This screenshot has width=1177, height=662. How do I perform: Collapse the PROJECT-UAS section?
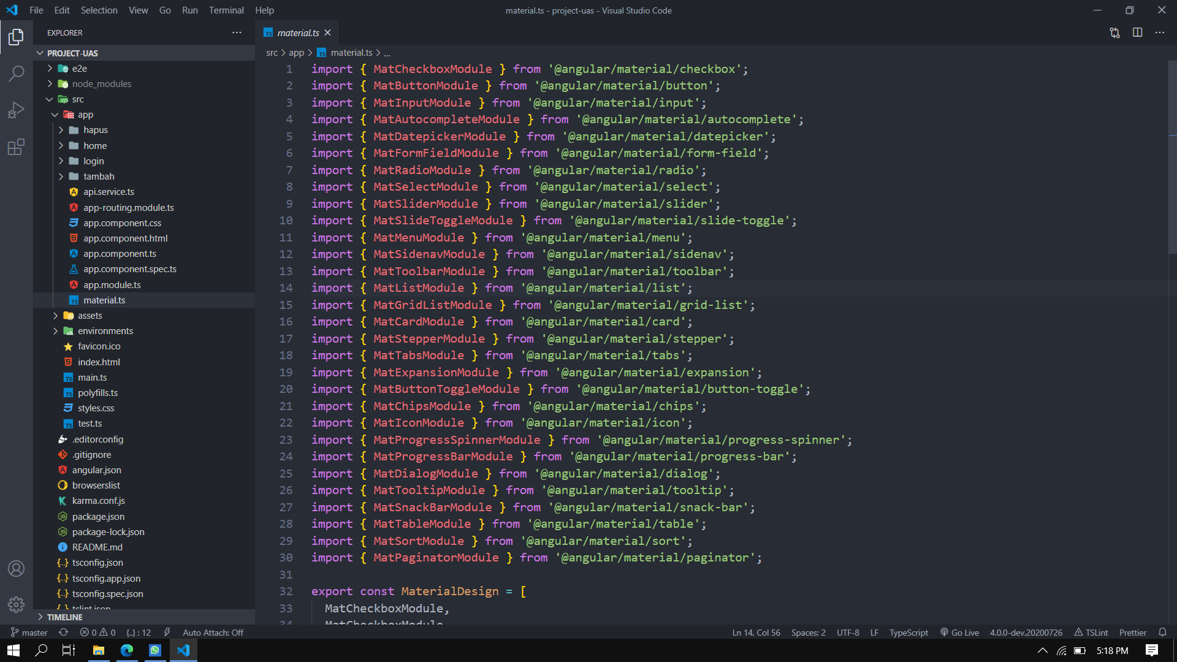pyautogui.click(x=144, y=53)
